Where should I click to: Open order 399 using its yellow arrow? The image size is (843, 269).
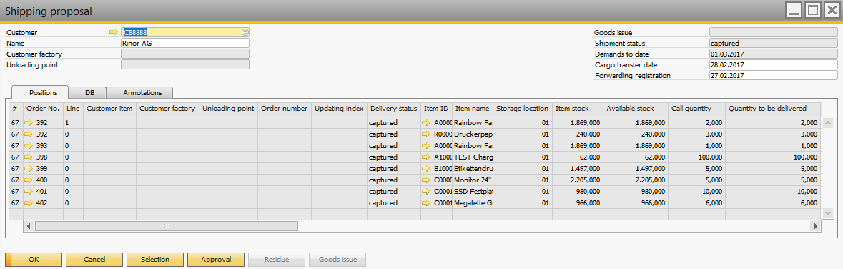[29, 168]
